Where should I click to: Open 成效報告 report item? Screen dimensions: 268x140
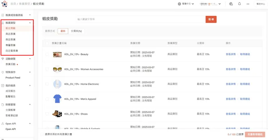11,91
